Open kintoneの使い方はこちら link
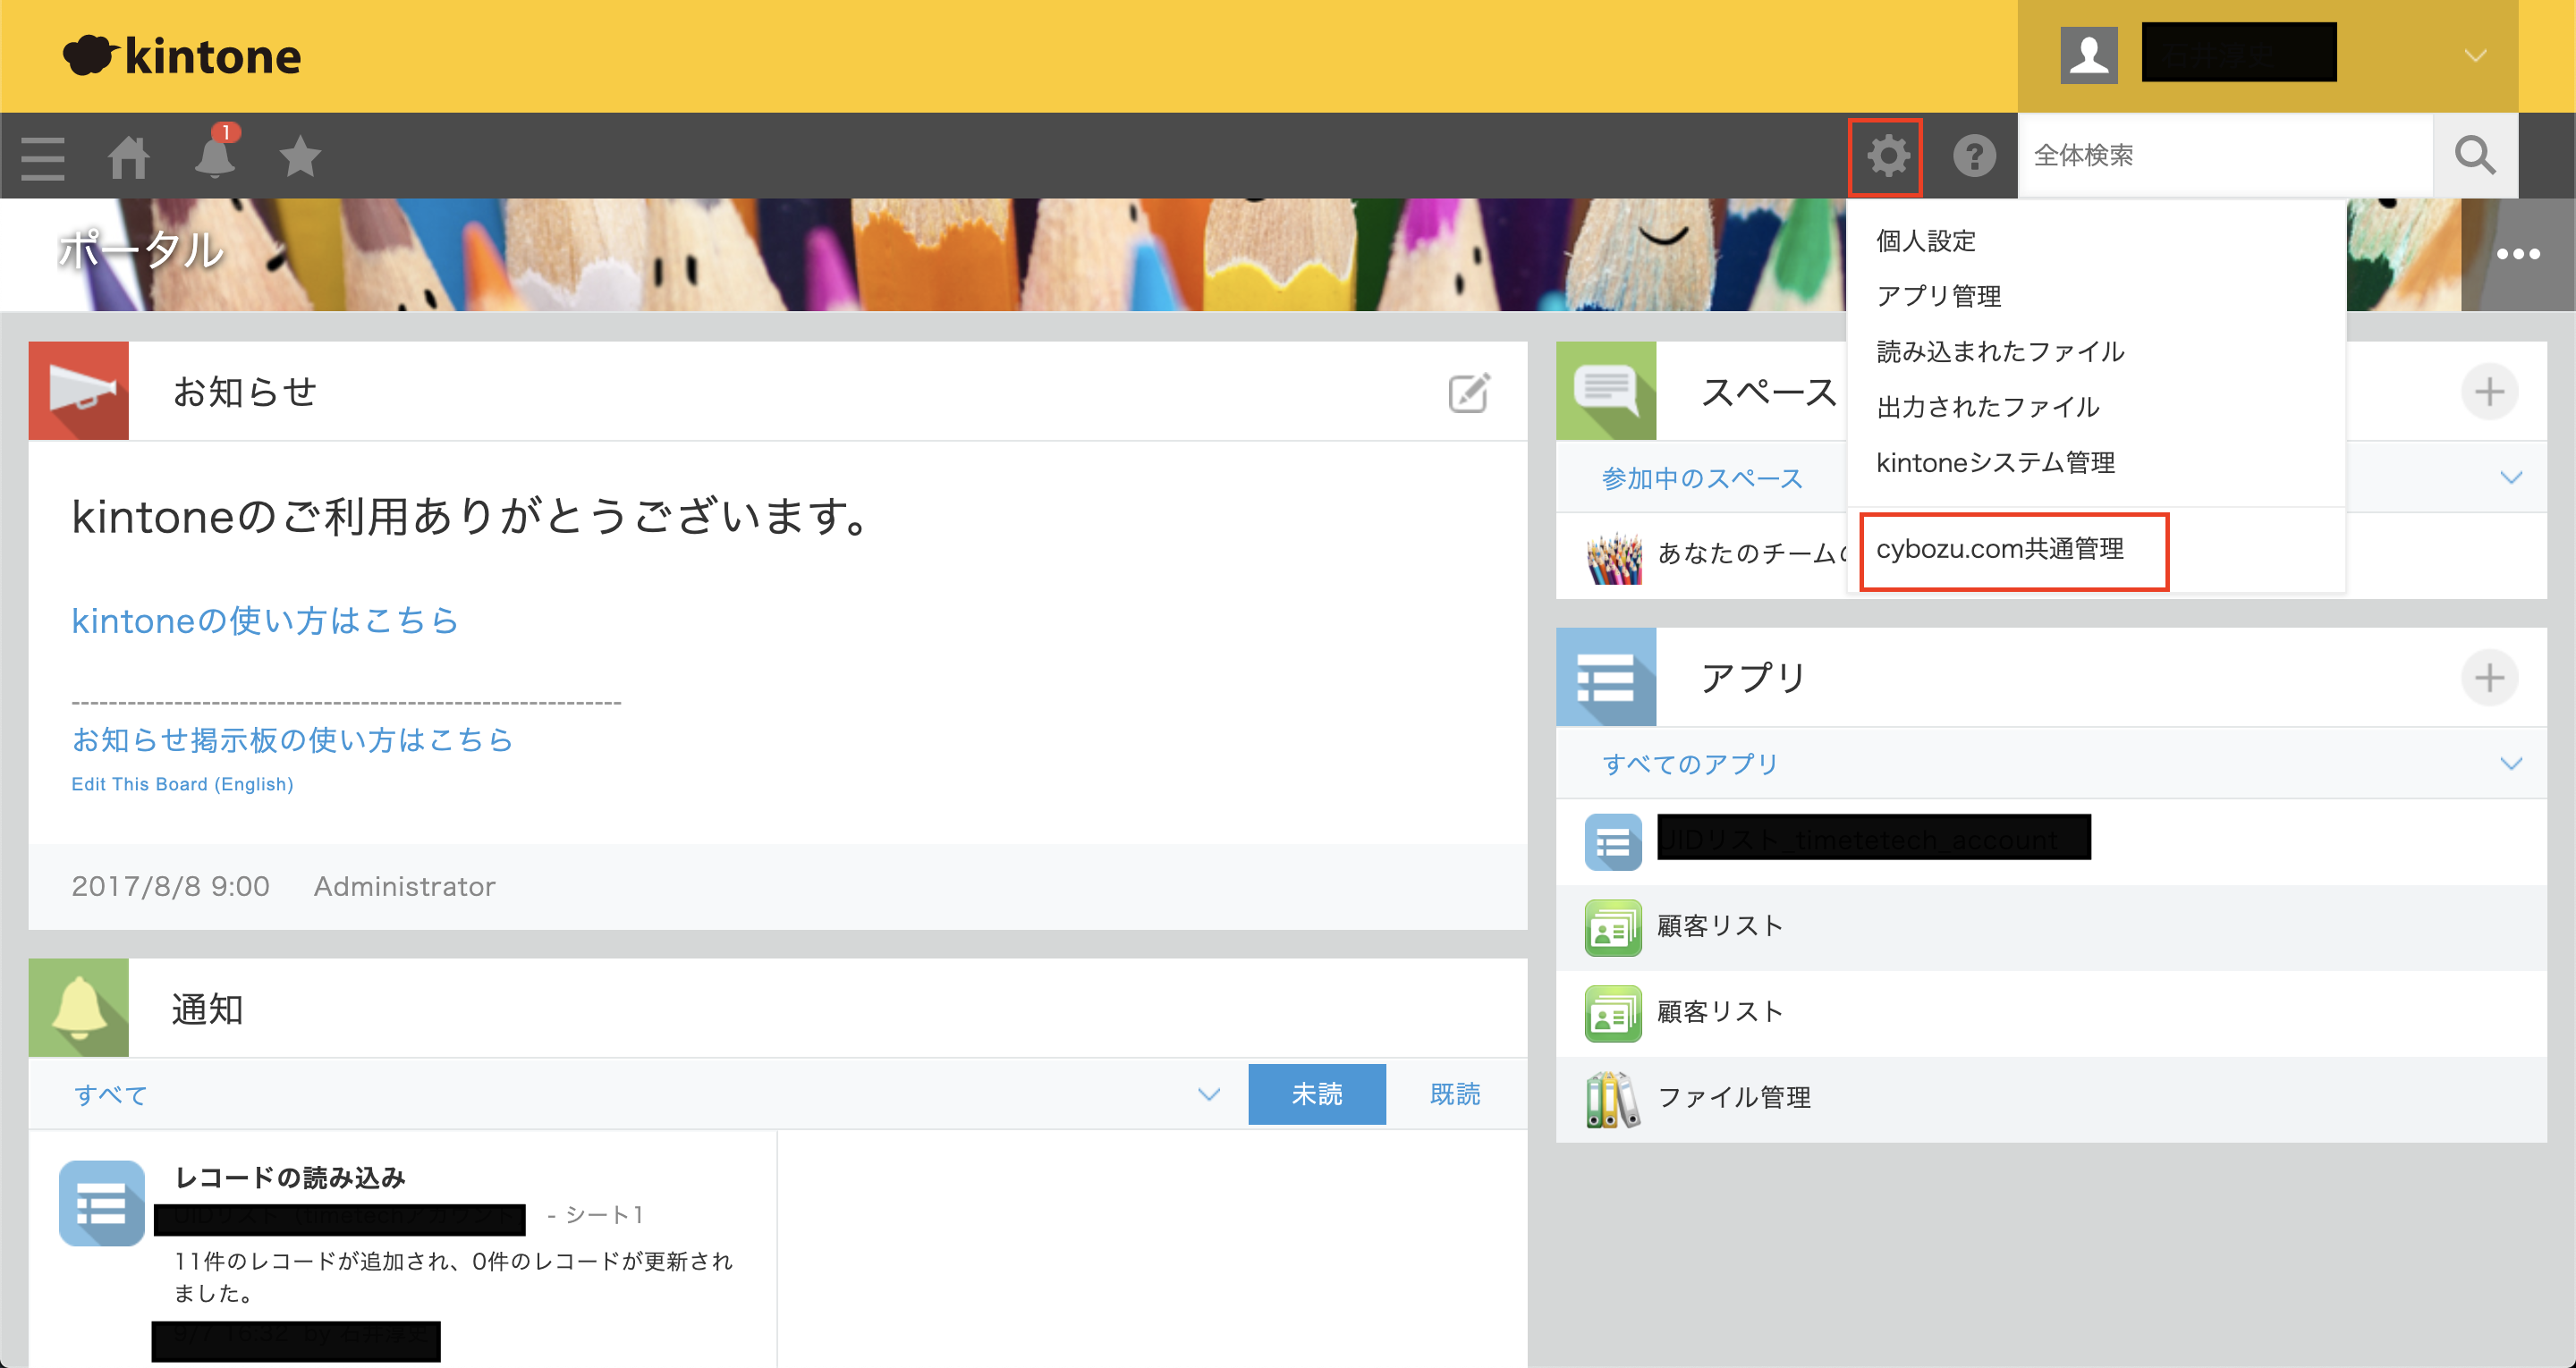The width and height of the screenshot is (2576, 1368). (x=265, y=621)
